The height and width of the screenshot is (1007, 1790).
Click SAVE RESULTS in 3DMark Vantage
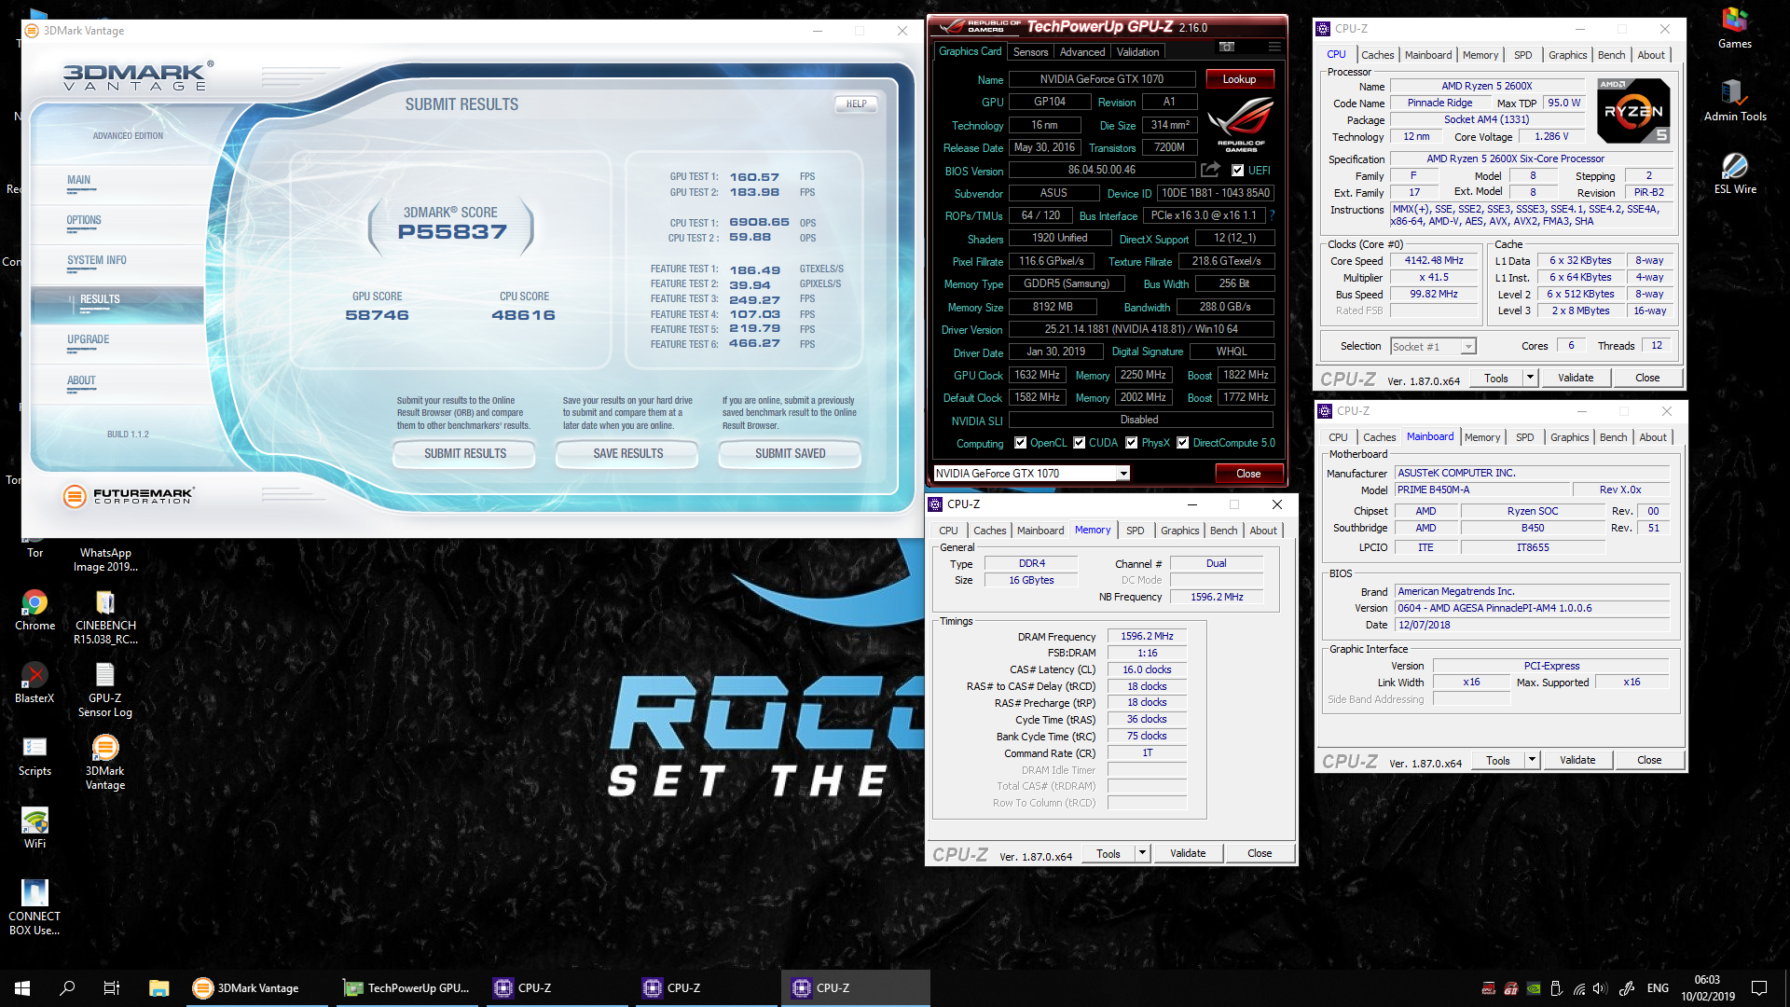627,453
